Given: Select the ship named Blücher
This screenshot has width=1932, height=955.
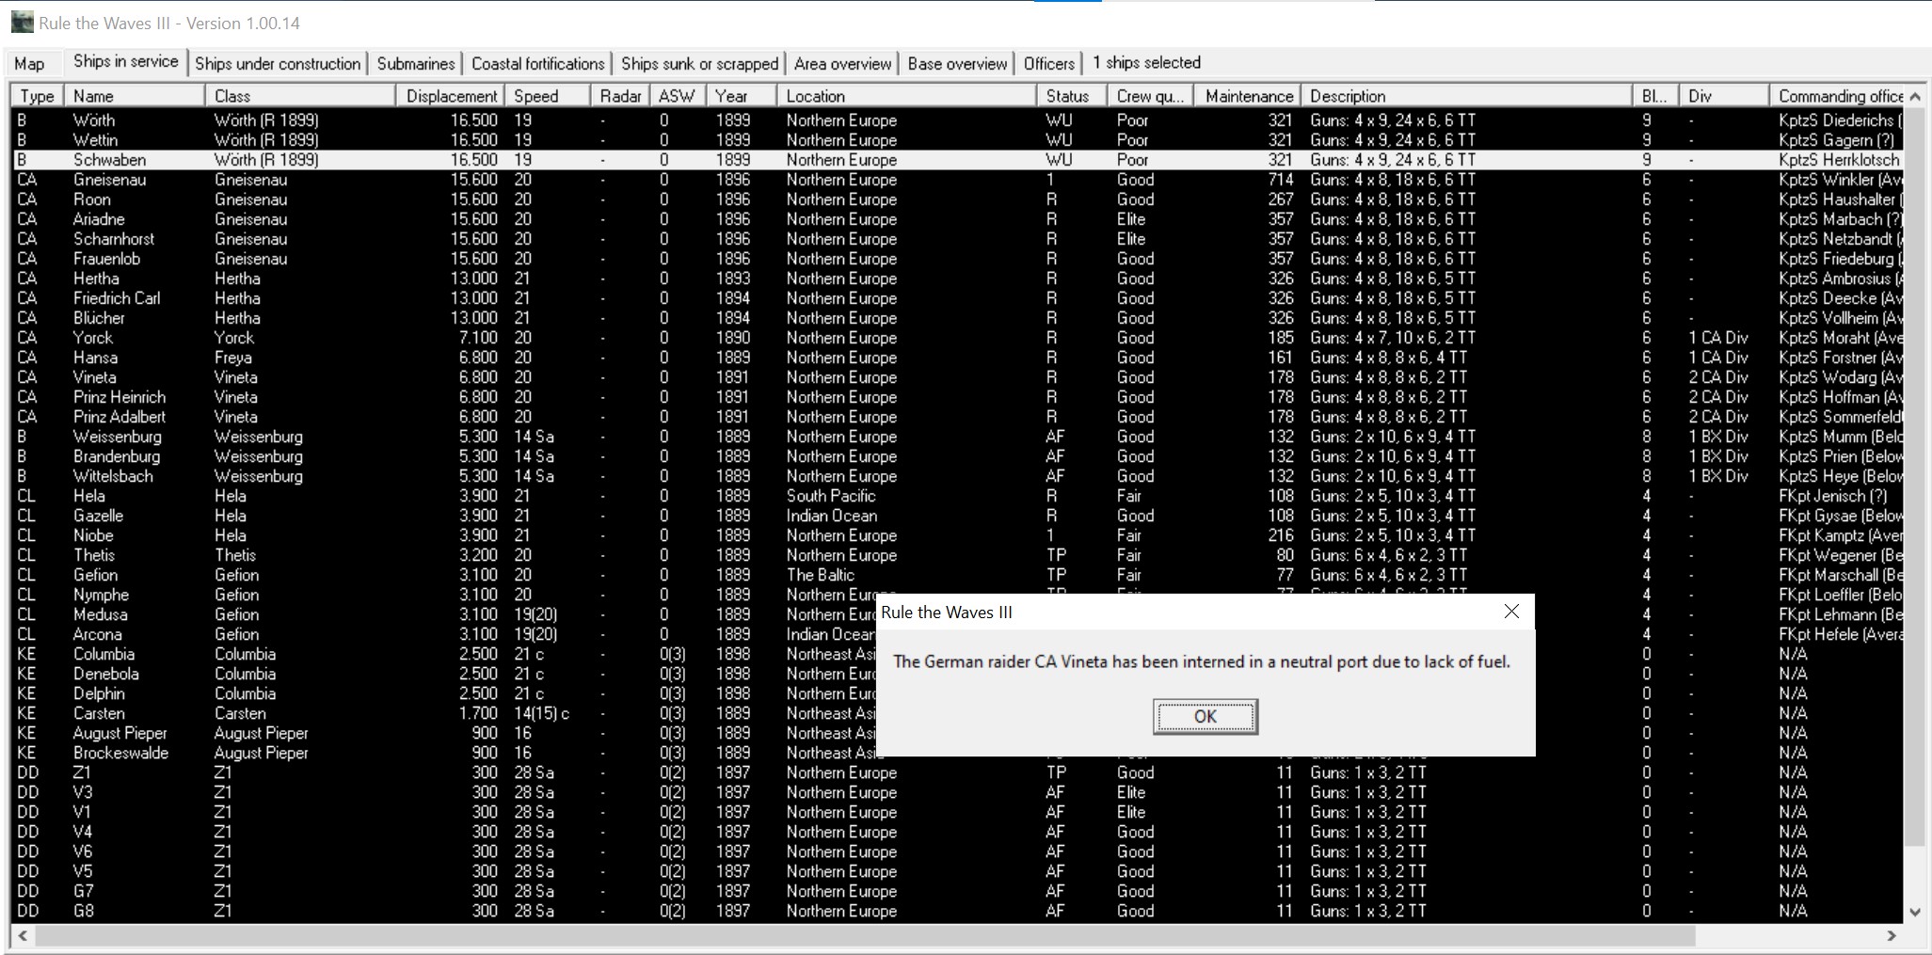Looking at the screenshot, I should click(x=956, y=318).
